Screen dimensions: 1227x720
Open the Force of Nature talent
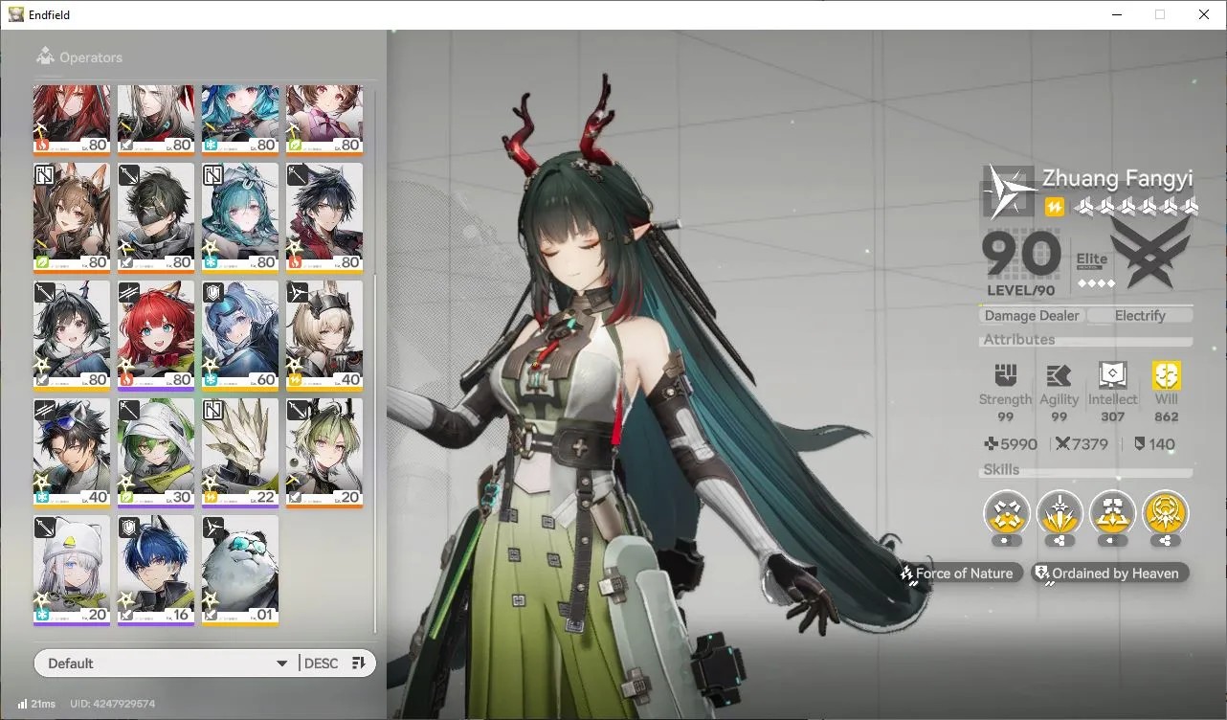[960, 574]
